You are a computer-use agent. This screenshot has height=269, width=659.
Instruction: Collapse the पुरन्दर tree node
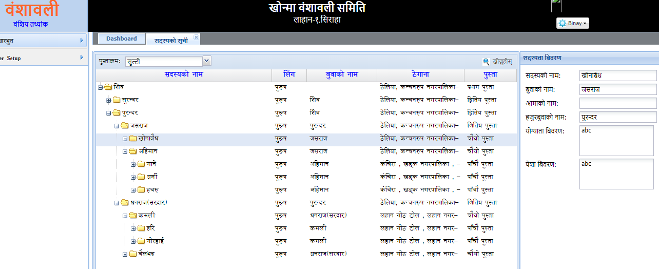point(109,113)
